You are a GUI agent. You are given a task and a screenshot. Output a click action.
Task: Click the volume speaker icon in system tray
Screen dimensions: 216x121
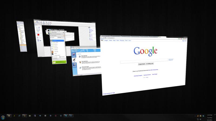pyautogui.click(x=201, y=119)
